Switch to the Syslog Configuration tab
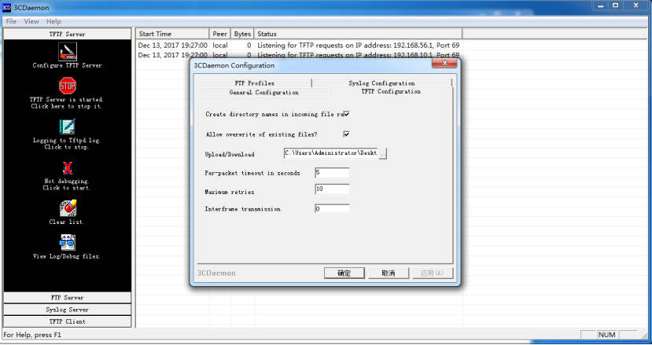652x345 pixels. tap(381, 83)
